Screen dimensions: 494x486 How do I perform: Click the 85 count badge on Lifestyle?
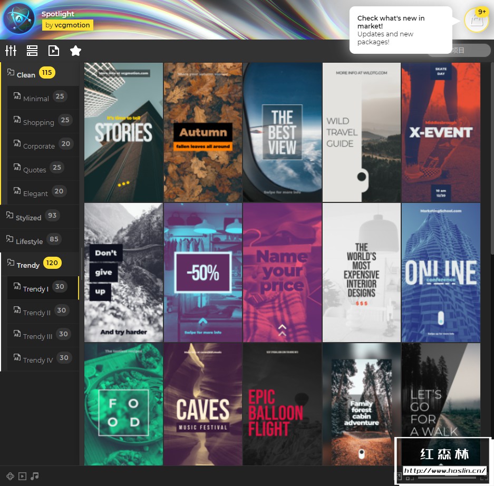54,239
